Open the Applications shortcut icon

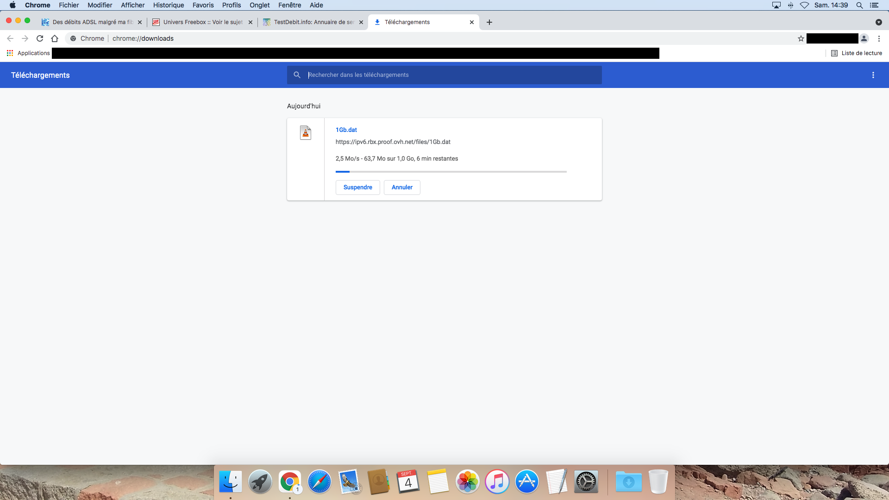10,53
